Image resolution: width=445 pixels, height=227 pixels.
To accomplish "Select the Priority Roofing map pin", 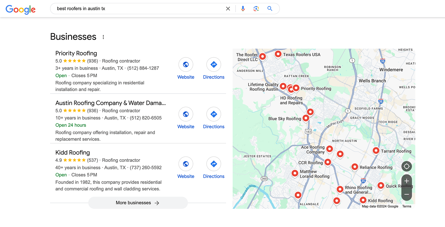I will 296,88.
